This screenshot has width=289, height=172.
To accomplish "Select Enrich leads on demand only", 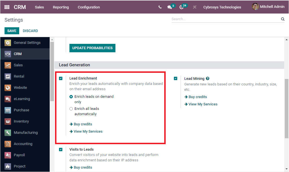I will [x=71, y=97].
